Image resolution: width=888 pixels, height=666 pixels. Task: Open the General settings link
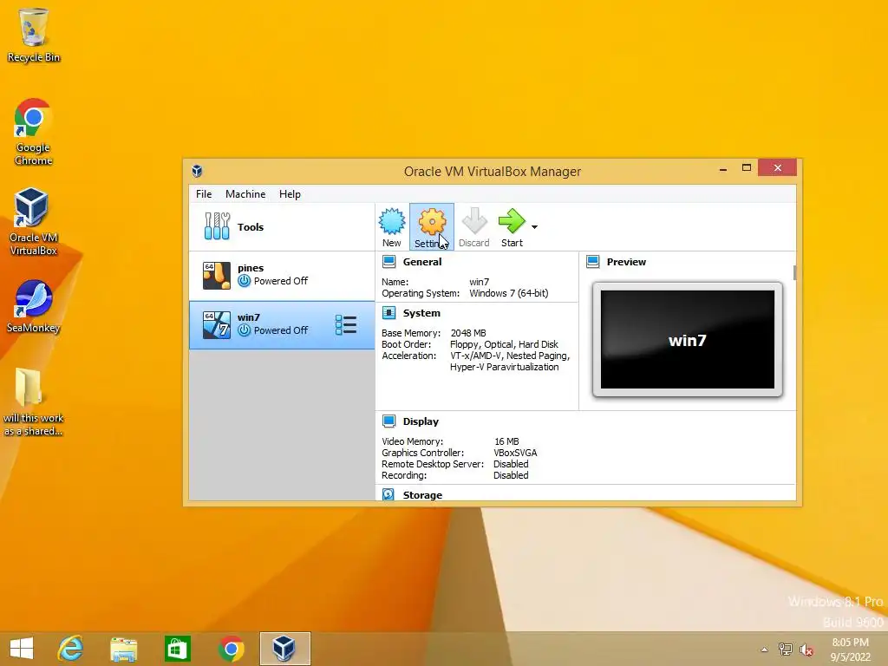click(x=422, y=262)
